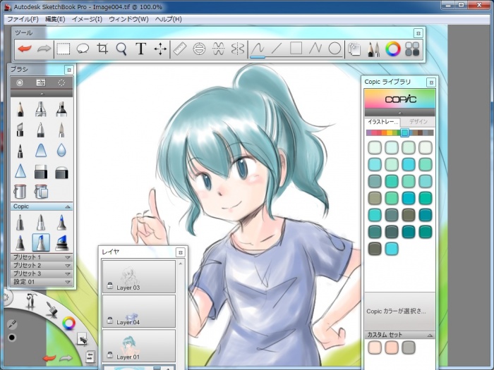Switch to the デザイン tab
The height and width of the screenshot is (370, 494).
418,121
